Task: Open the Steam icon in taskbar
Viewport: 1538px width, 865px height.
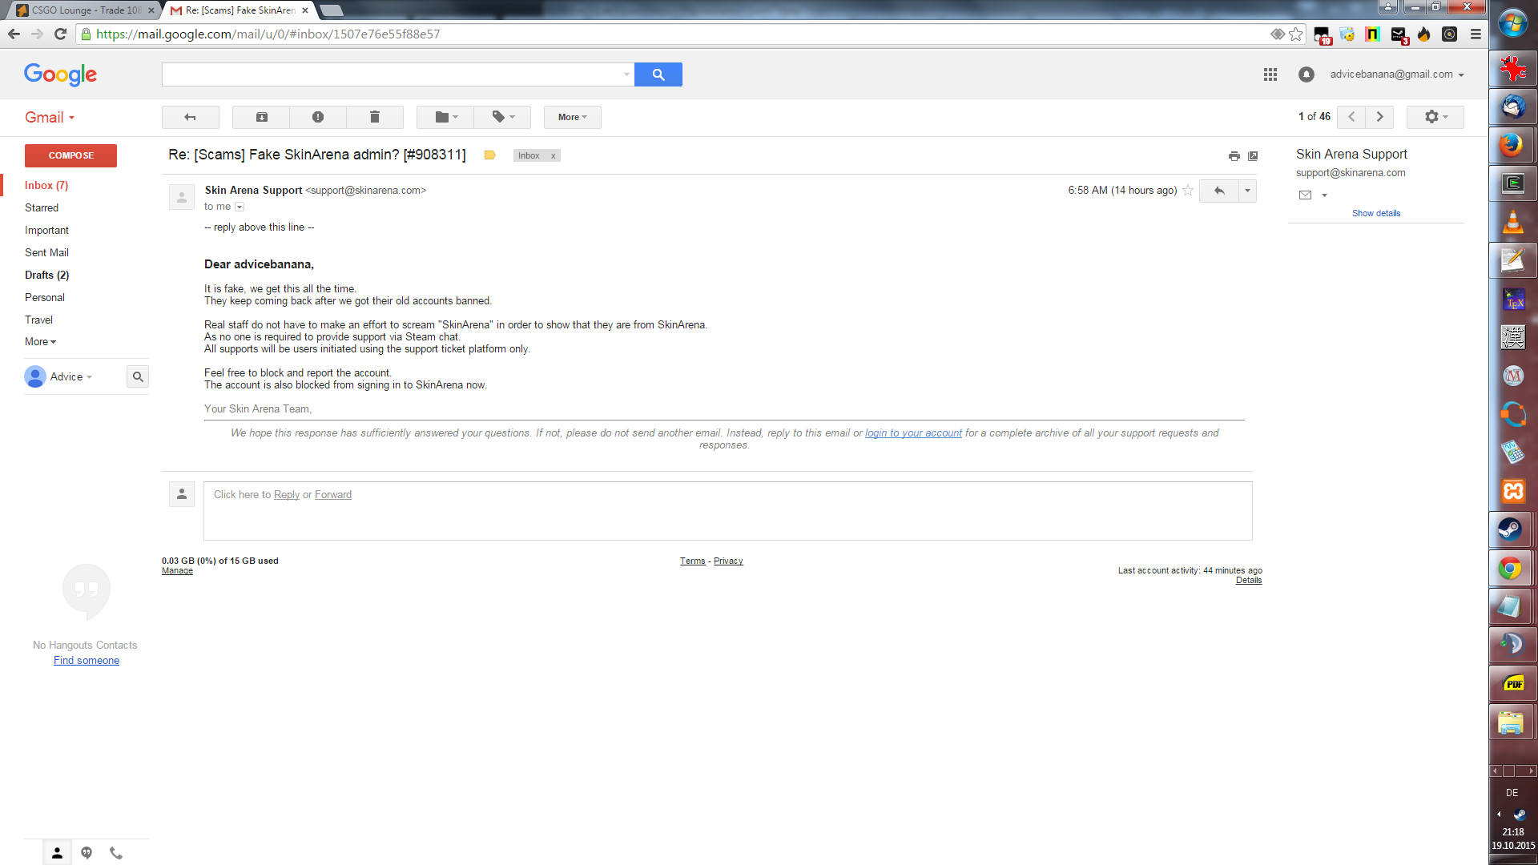Action: (1512, 529)
